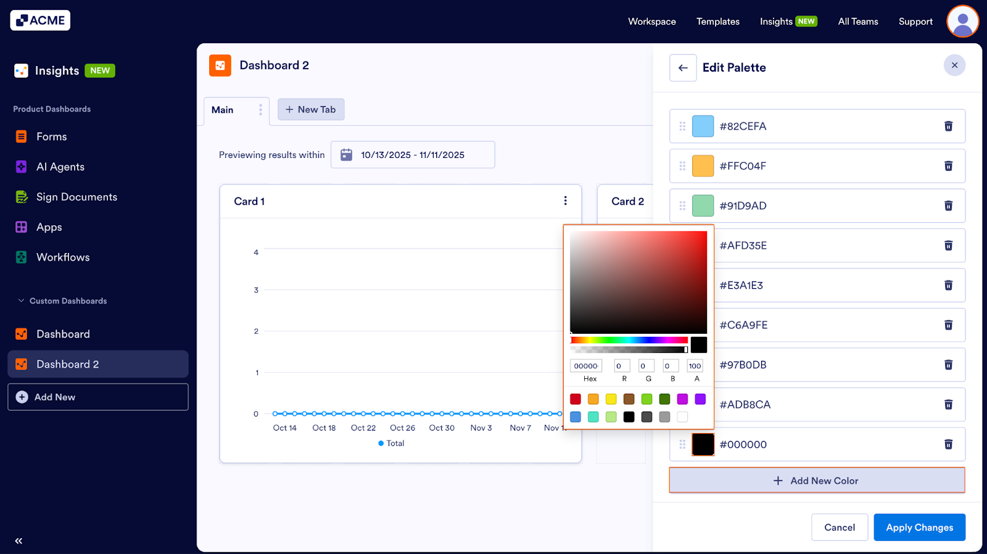Click the #000000 black palette swatch
The width and height of the screenshot is (987, 554).
[703, 444]
